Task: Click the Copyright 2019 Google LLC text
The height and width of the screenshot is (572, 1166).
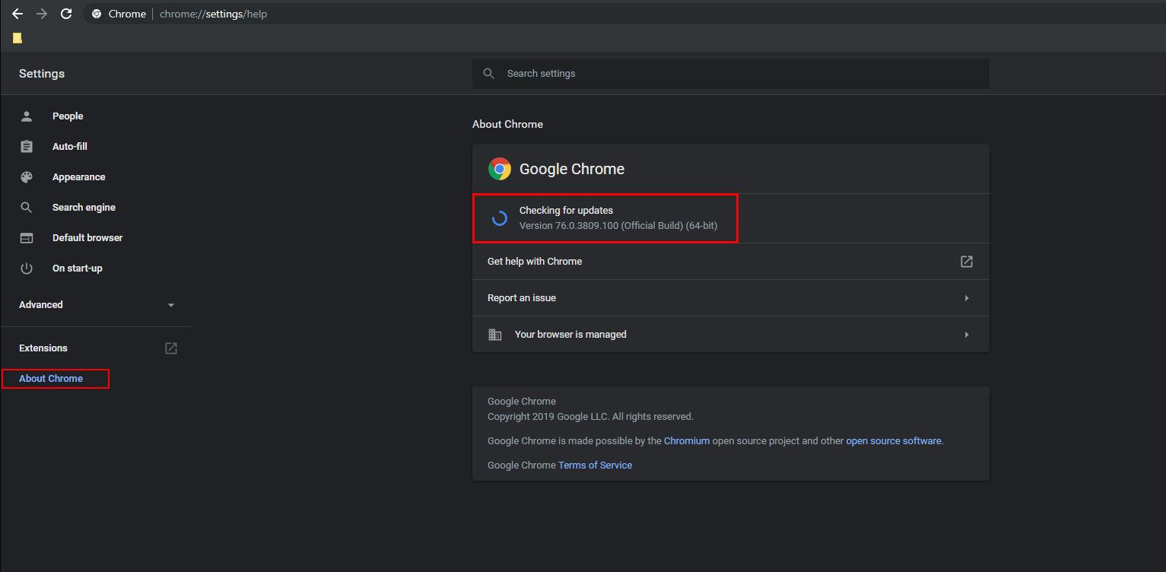Action: pos(590,417)
